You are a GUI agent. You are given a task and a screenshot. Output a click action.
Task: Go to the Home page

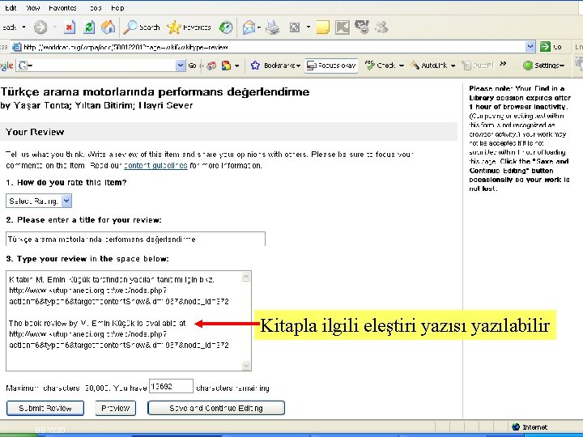click(108, 28)
